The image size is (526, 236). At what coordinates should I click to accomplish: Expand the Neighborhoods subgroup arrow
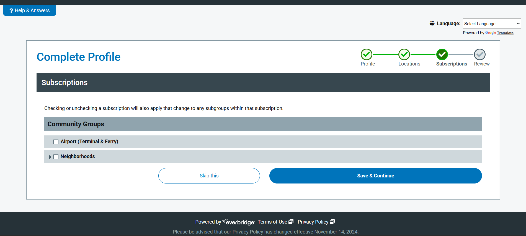coord(50,157)
